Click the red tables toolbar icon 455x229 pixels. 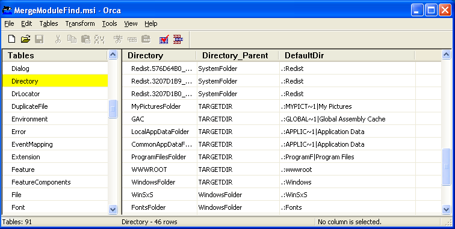pos(178,39)
